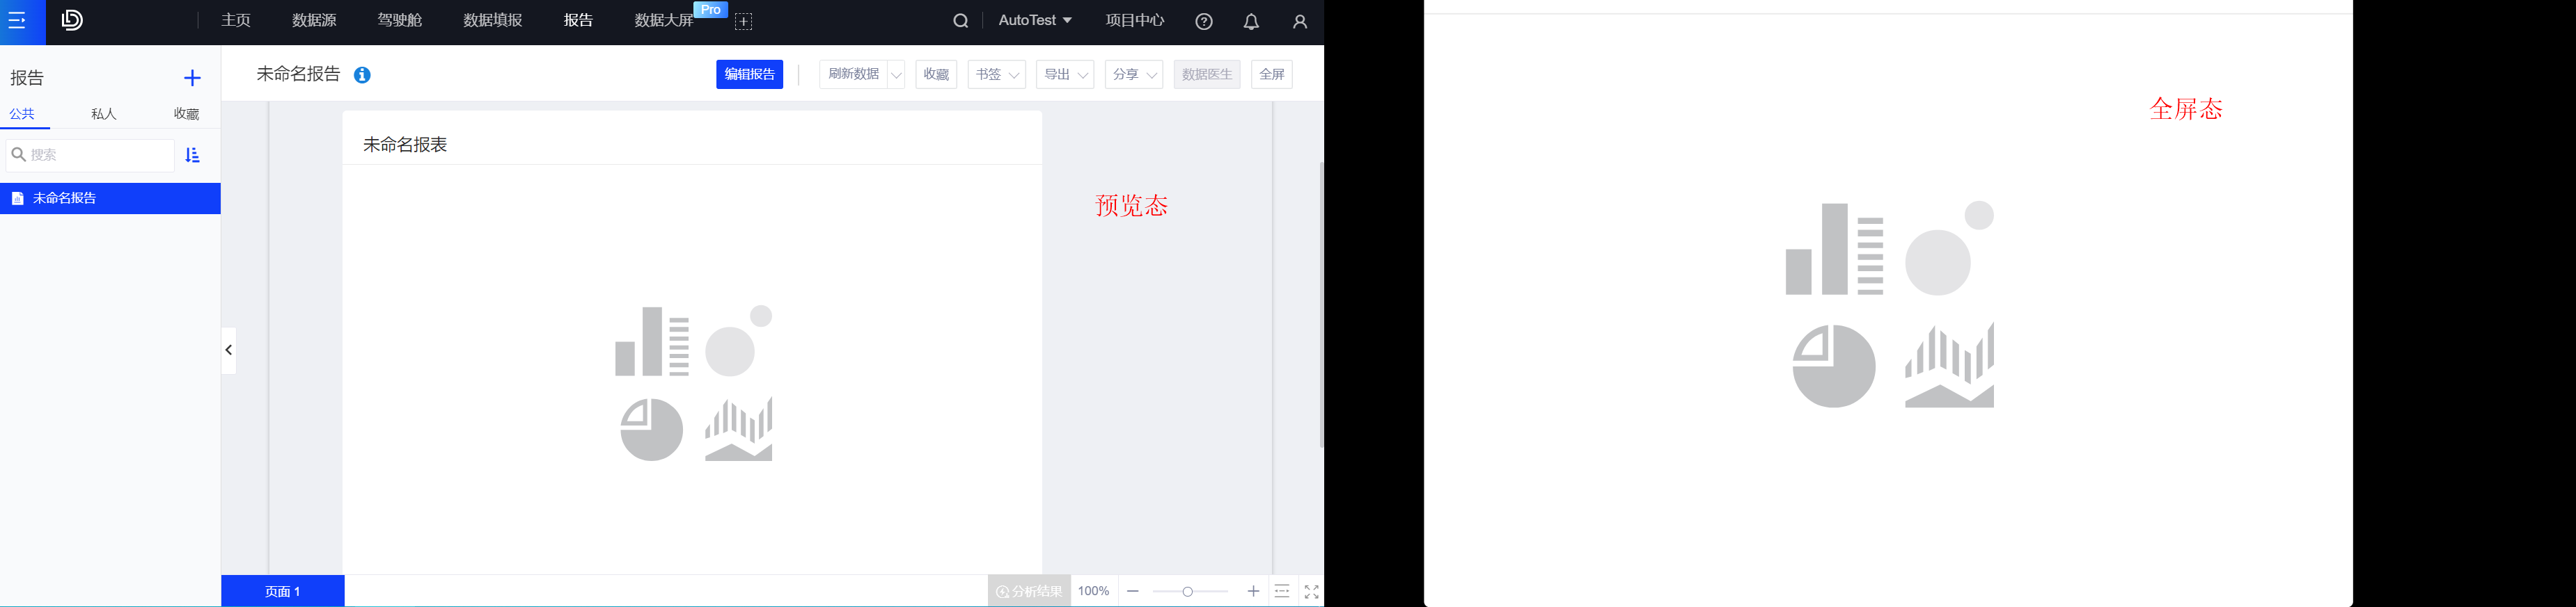Click the vertical scrollbar of the preview area

click(1321, 305)
